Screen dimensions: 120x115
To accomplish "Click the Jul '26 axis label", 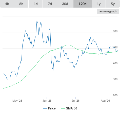I will click(75, 101).
